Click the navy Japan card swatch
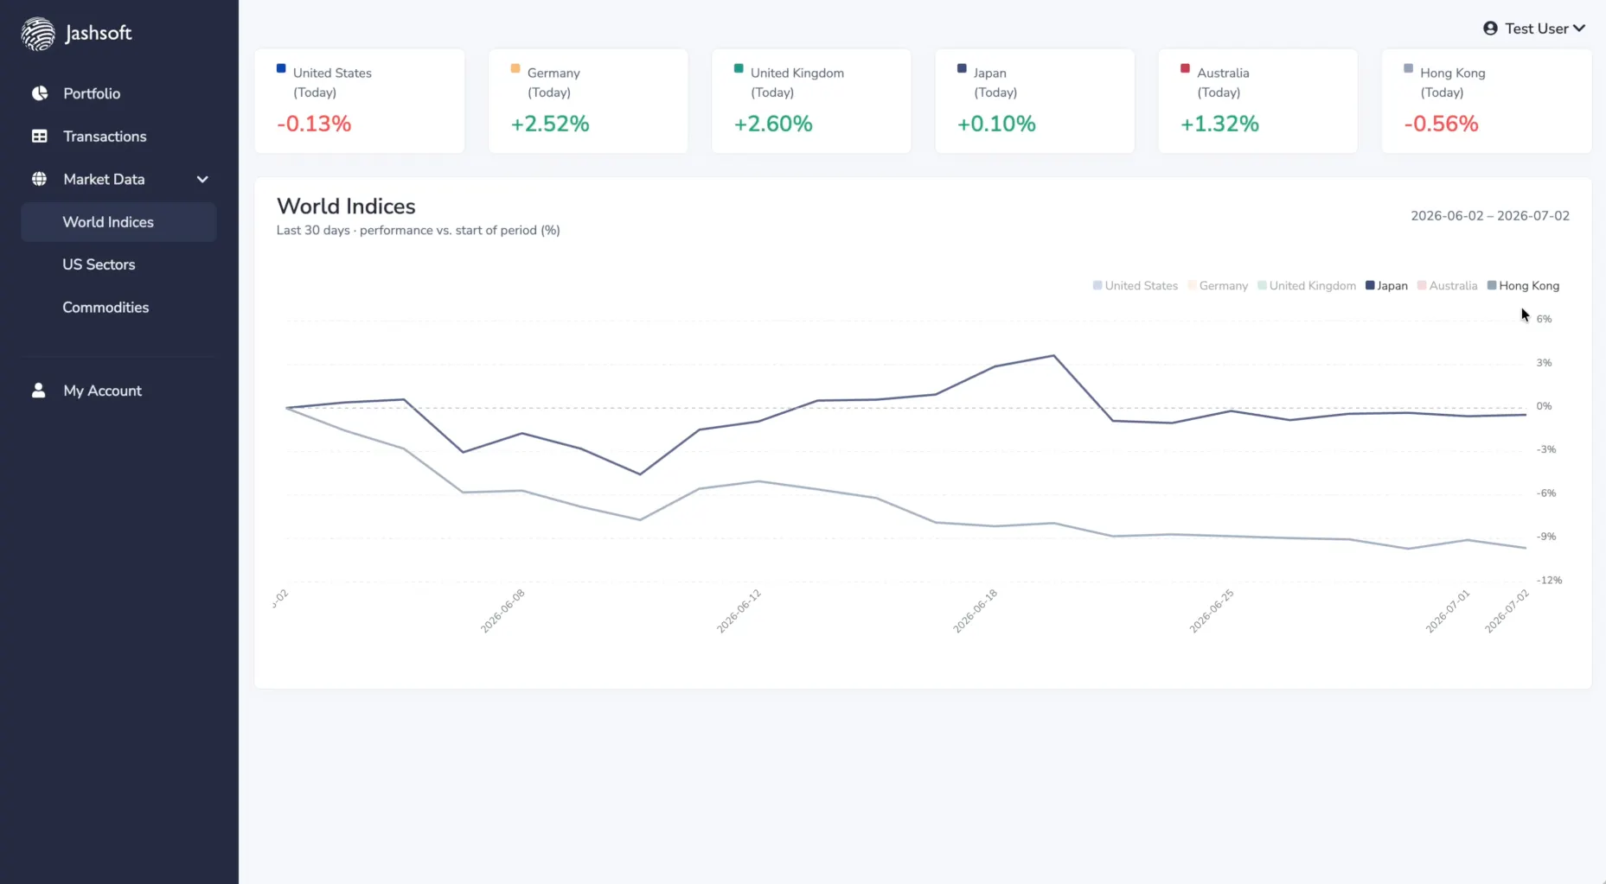 [x=962, y=68]
